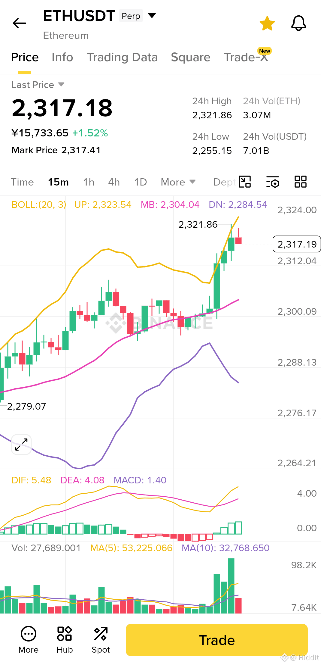
Task: Tap the tallest green volume bar
Action: pos(231,586)
